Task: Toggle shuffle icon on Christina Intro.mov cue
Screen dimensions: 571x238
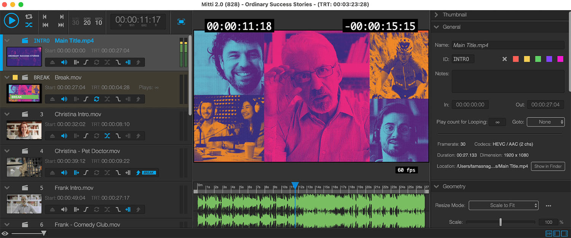Action: click(107, 136)
